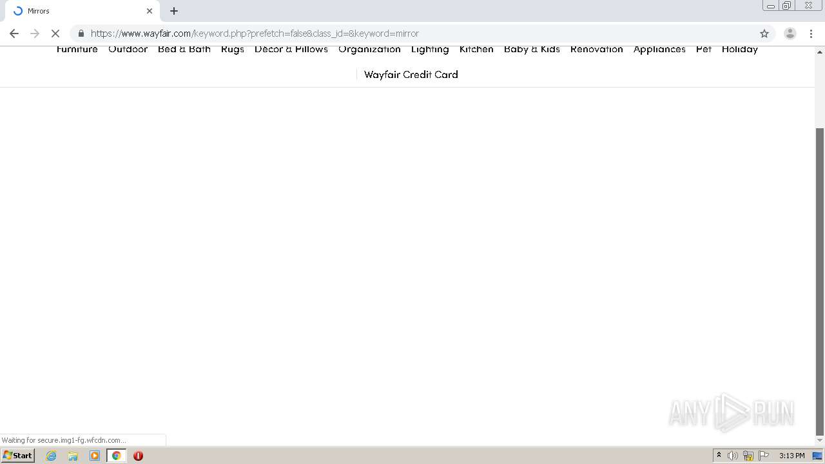The height and width of the screenshot is (464, 825).
Task: Close the Chrome window
Action: (809, 6)
